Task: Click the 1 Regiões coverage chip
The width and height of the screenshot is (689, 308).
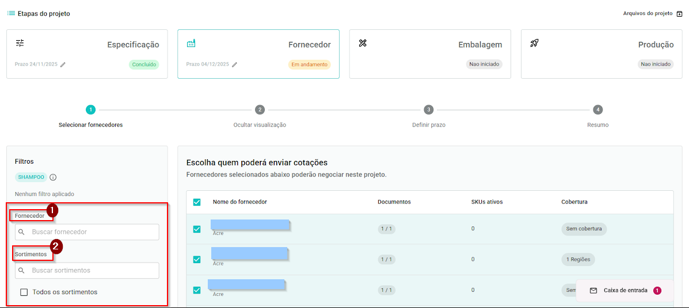Action: coord(578,260)
